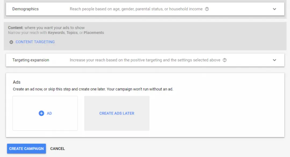Screen dimensions: 290x157
Task: Click the bold Keywords word under Content
Action: pos(56,33)
